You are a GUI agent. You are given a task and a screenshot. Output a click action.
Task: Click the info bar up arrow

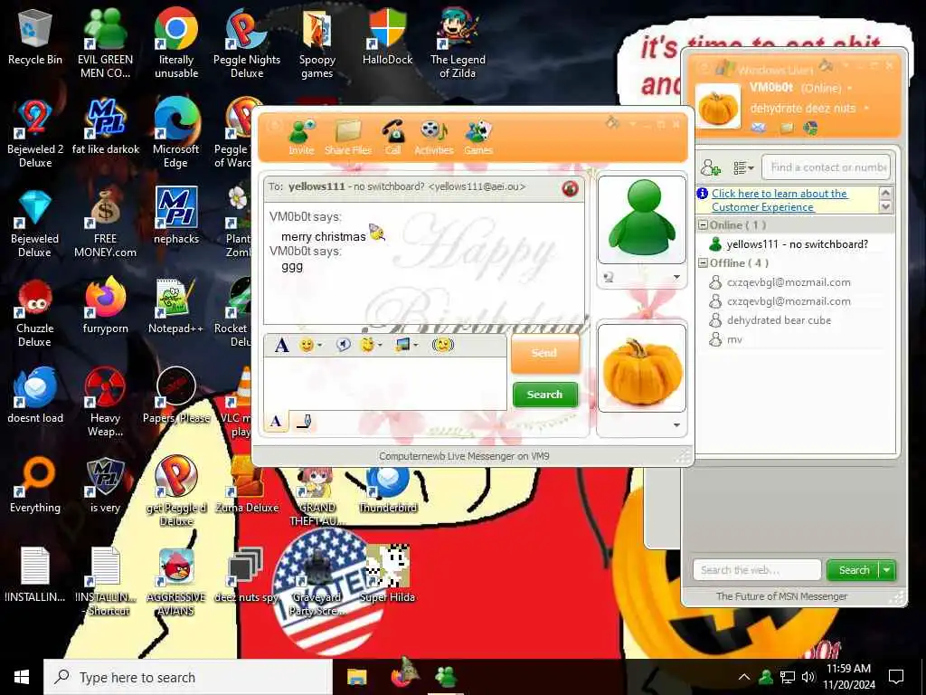(x=885, y=193)
